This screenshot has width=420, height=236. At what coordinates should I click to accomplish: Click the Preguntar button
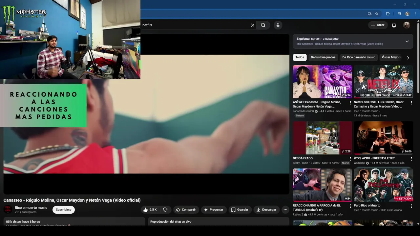pos(214,210)
